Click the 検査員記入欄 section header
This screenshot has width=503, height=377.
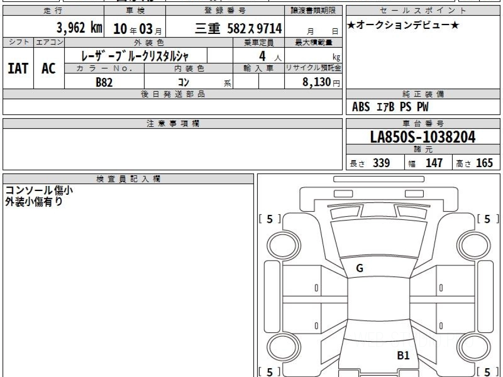point(128,178)
